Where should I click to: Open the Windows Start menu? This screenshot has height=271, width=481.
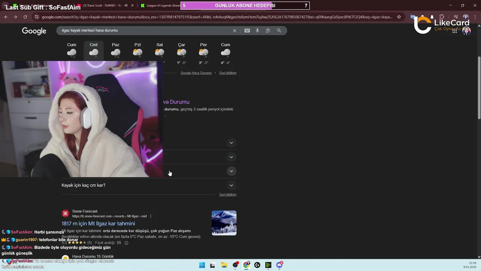202,265
